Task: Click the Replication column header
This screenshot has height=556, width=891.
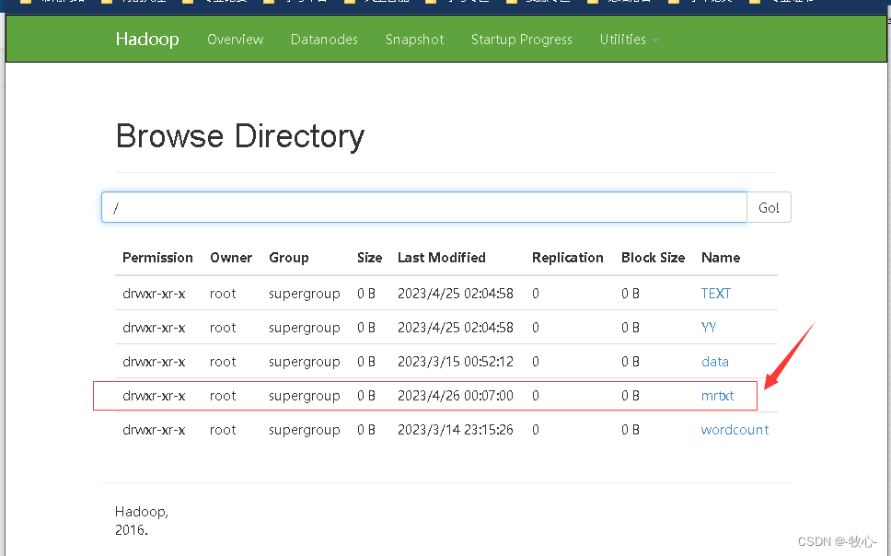Action: point(568,258)
